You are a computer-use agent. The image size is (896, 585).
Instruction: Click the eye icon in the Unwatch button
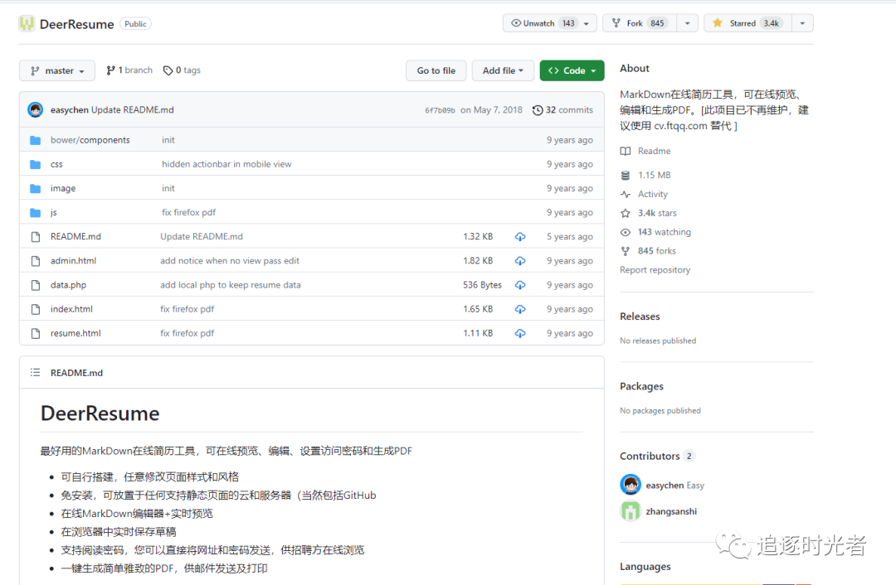click(x=516, y=23)
